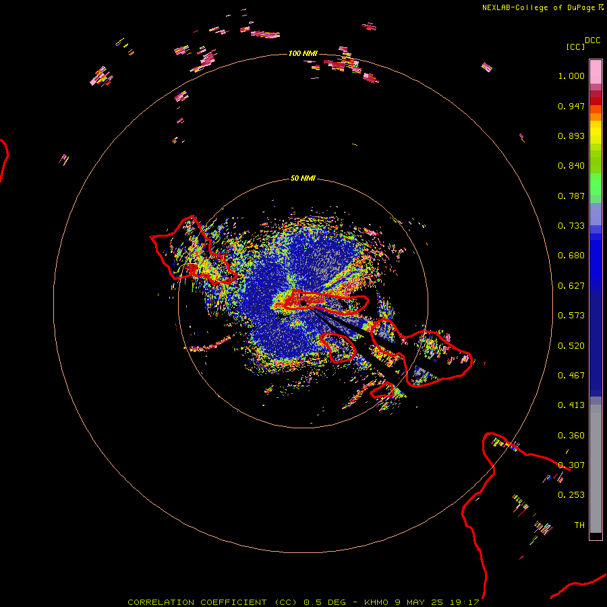607x607 pixels.
Task: Click the 0.733 scale value
Action: point(571,226)
